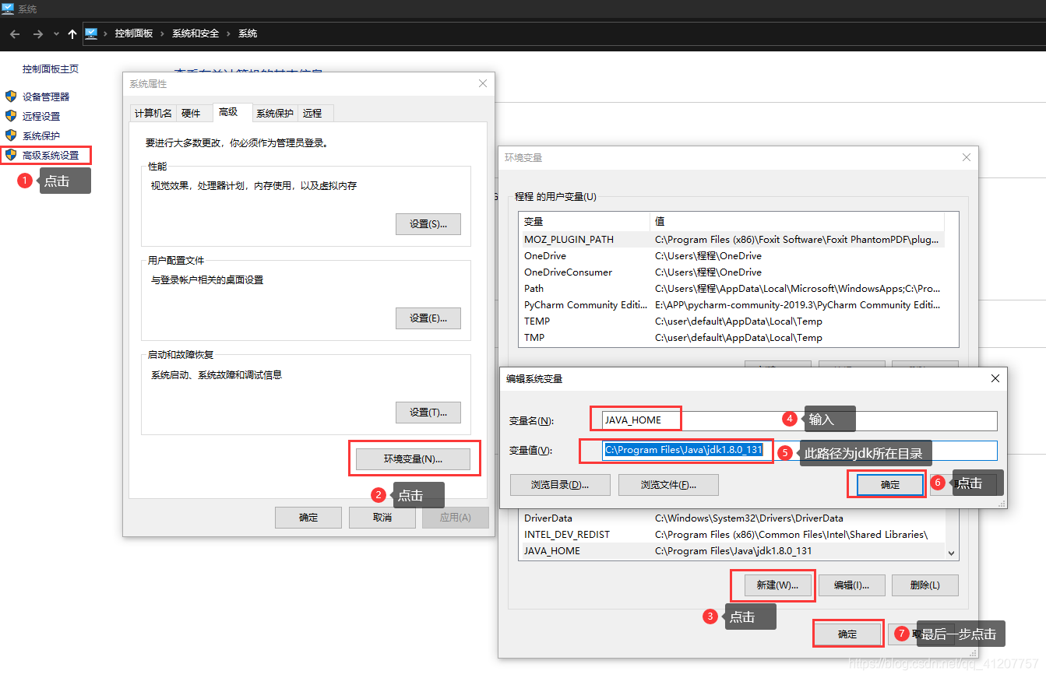Click 确定 in 编辑系统变量 dialog
The height and width of the screenshot is (678, 1046).
coord(890,485)
